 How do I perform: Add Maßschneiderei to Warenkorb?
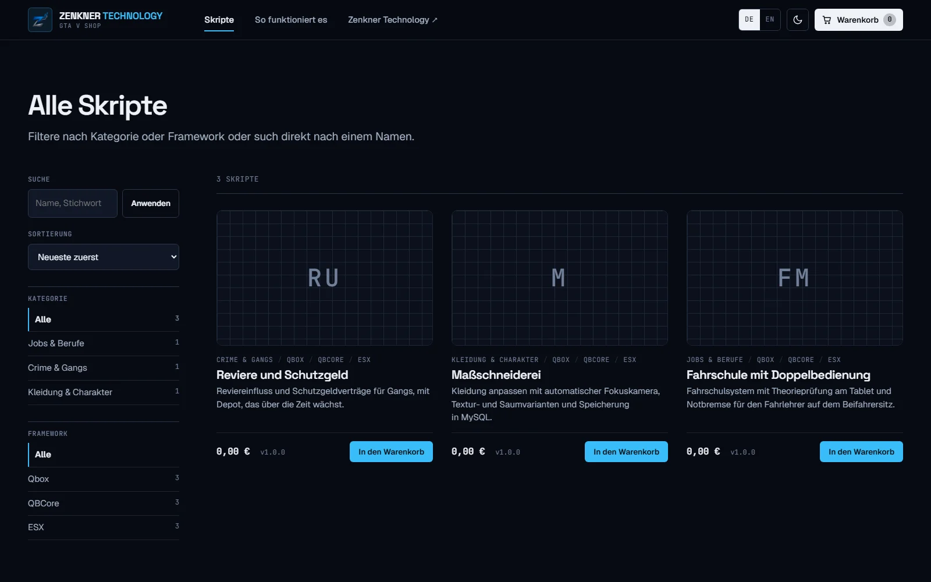[626, 452]
